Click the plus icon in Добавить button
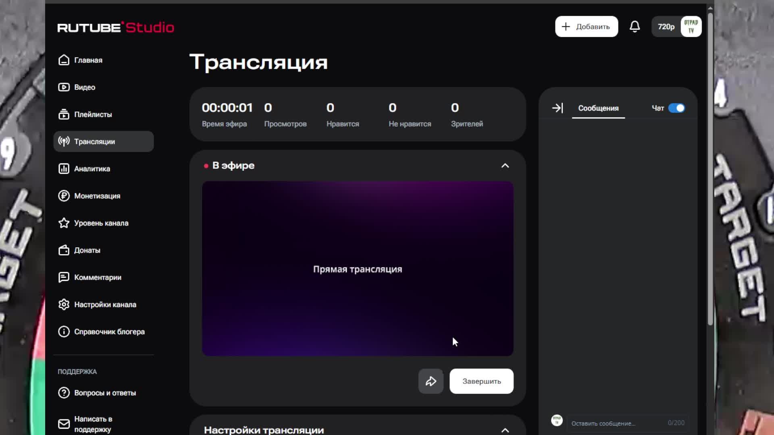This screenshot has width=774, height=435. (566, 27)
